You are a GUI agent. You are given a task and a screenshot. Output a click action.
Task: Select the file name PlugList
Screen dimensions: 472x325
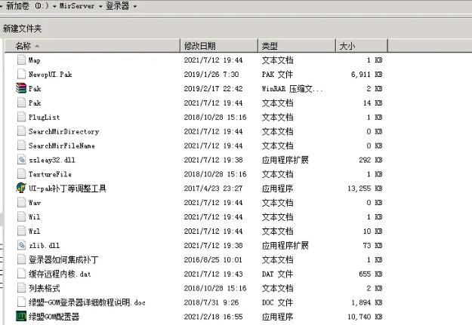click(45, 117)
